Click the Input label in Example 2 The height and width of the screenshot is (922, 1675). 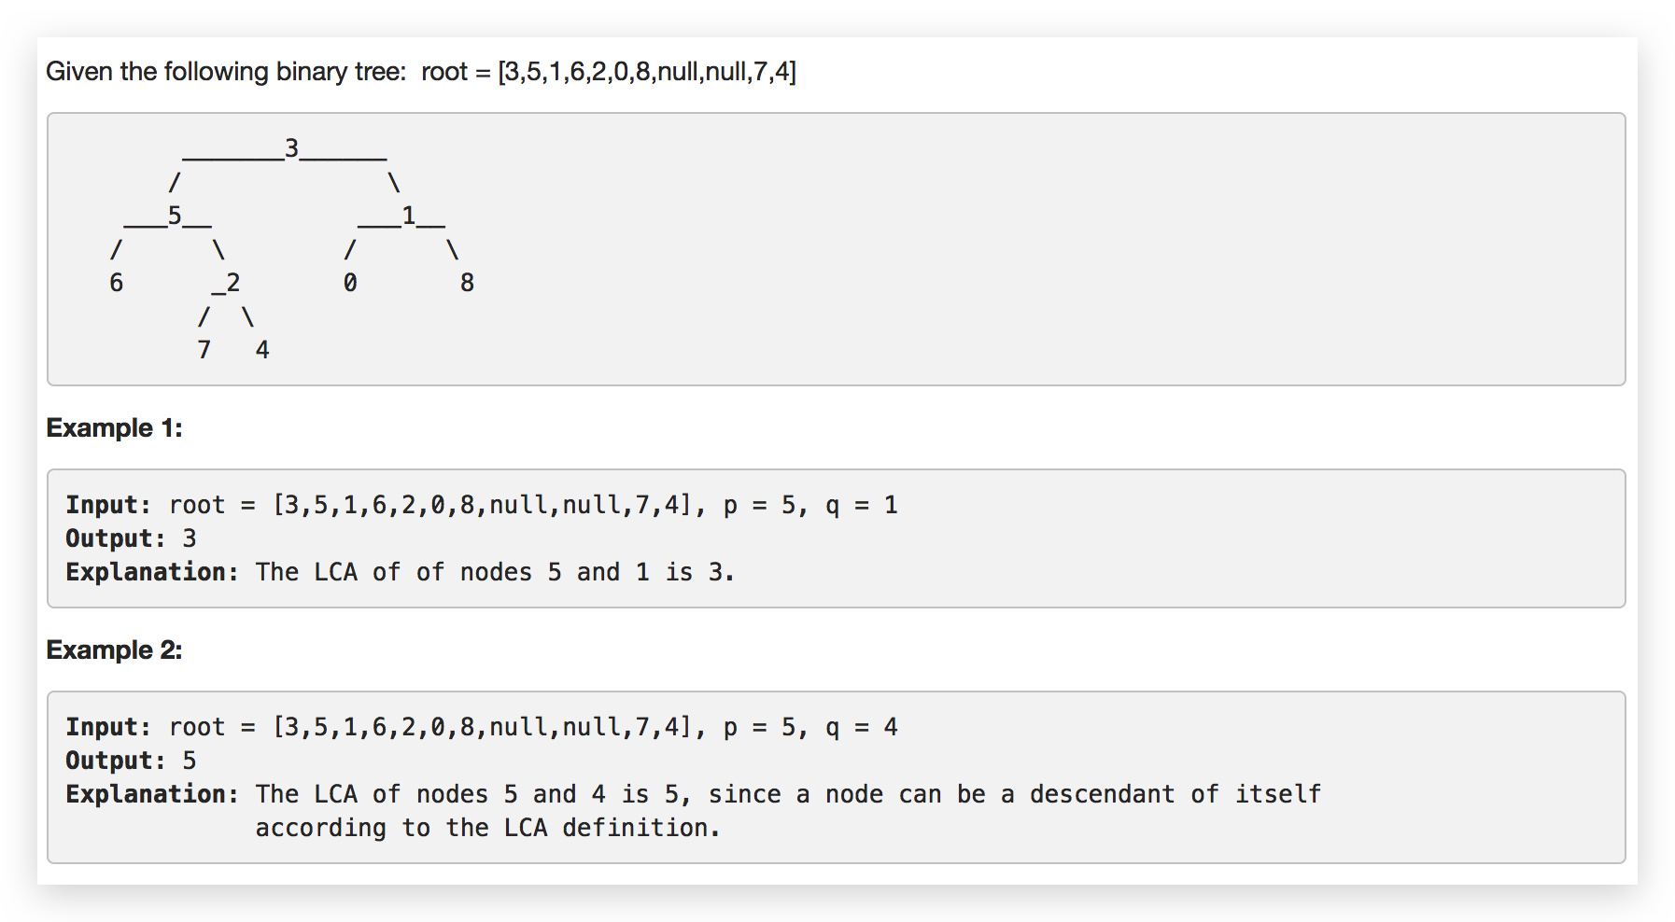click(x=108, y=727)
